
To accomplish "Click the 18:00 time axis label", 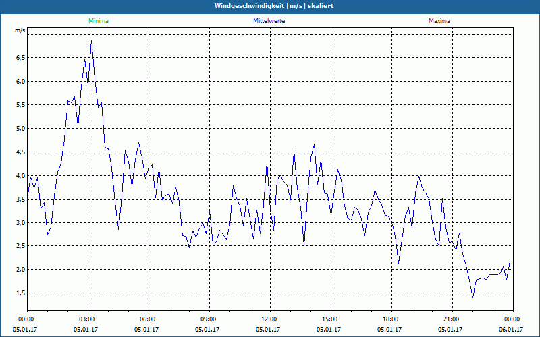I will (391, 319).
